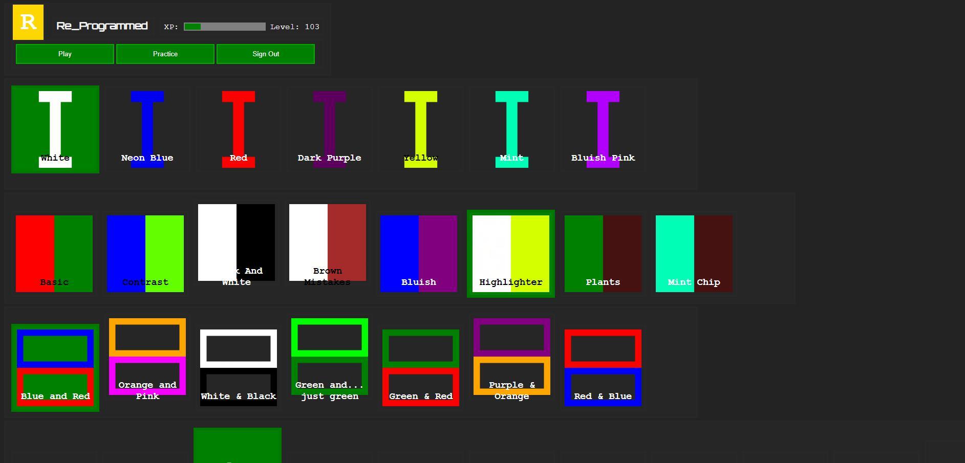This screenshot has height=463, width=965.
Task: Choose the Purple & Orange border style
Action: click(x=512, y=357)
